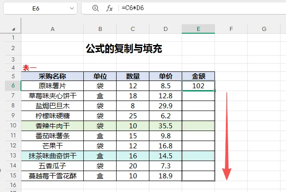Click the 单位 header cell

[100, 76]
